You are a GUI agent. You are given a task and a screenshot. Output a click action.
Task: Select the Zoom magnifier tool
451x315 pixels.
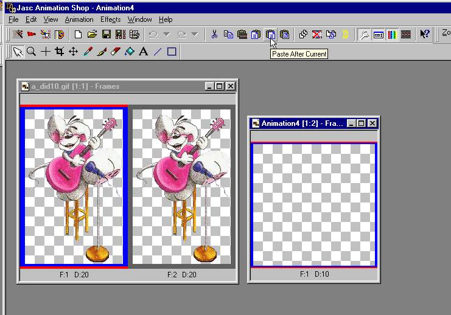(32, 52)
